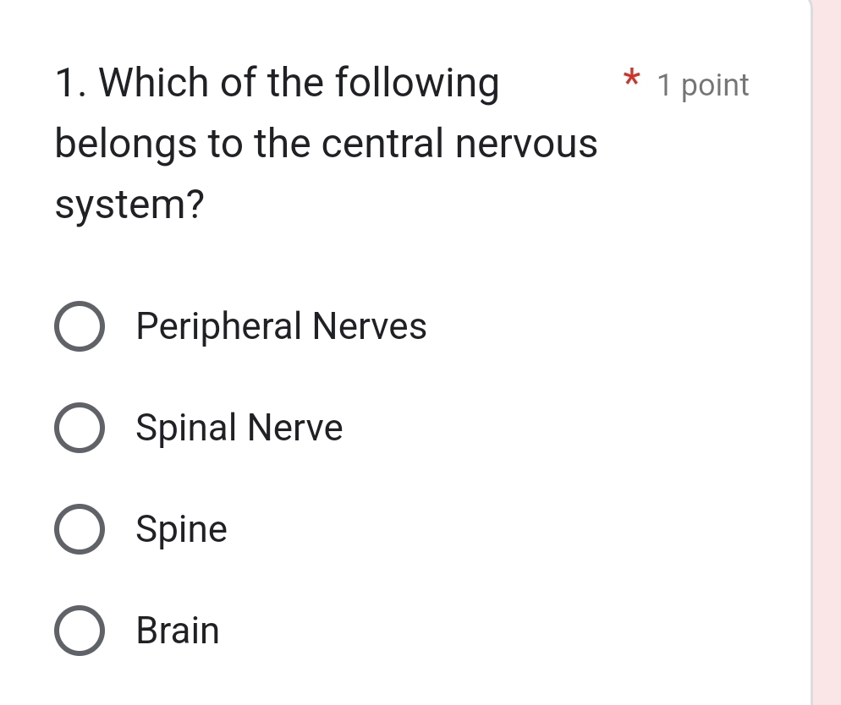The height and width of the screenshot is (705, 841).
Task: Click the word "system?" in the question
Action: pos(129,205)
